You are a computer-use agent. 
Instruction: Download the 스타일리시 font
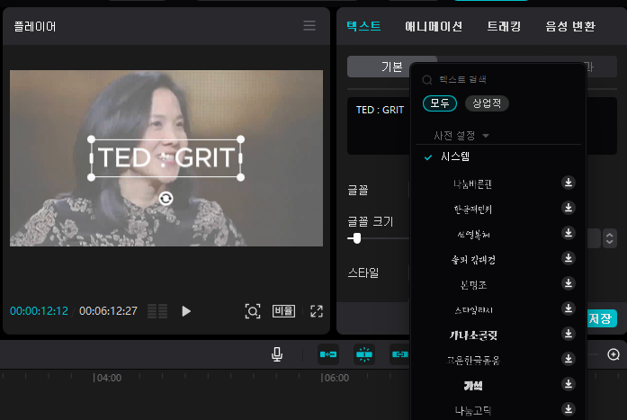(569, 308)
